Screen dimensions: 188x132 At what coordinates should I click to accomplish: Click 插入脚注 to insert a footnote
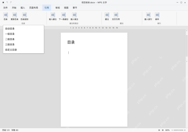pos(53,16)
